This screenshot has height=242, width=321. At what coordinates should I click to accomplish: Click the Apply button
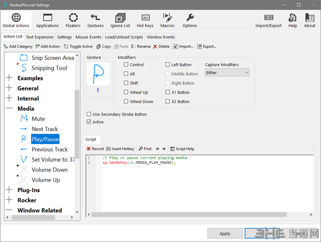[225, 233]
